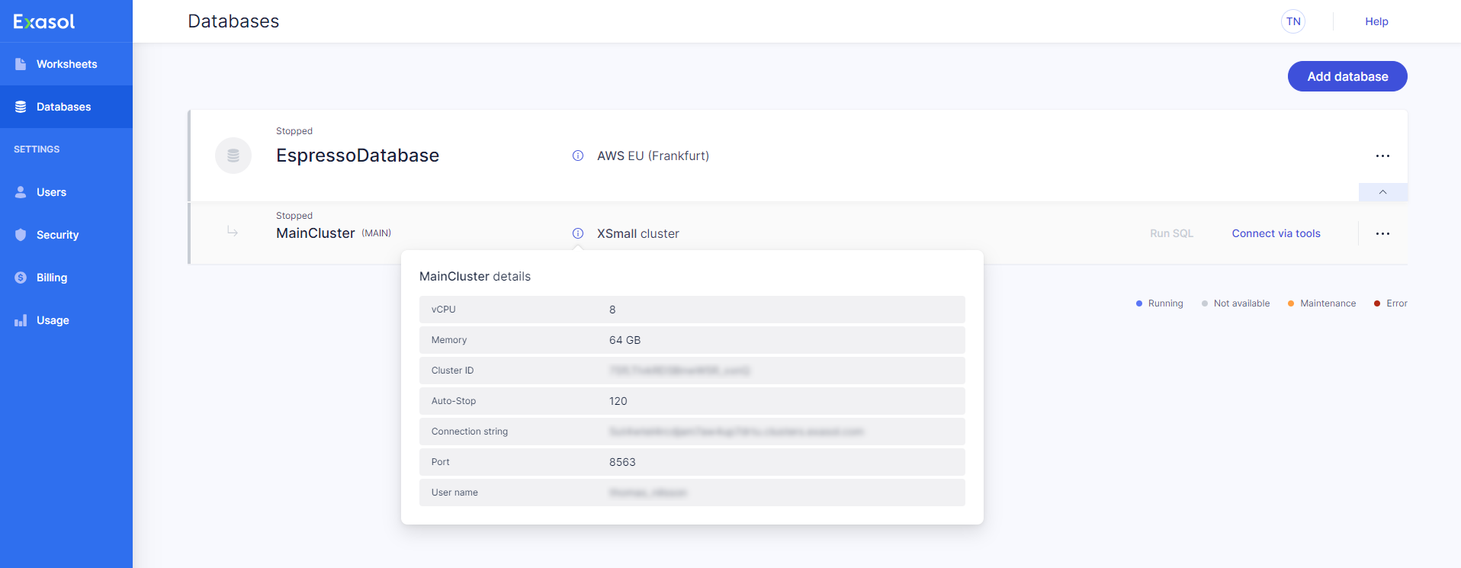The image size is (1461, 568).
Task: Open Worksheets from the sidebar
Action: tap(66, 64)
